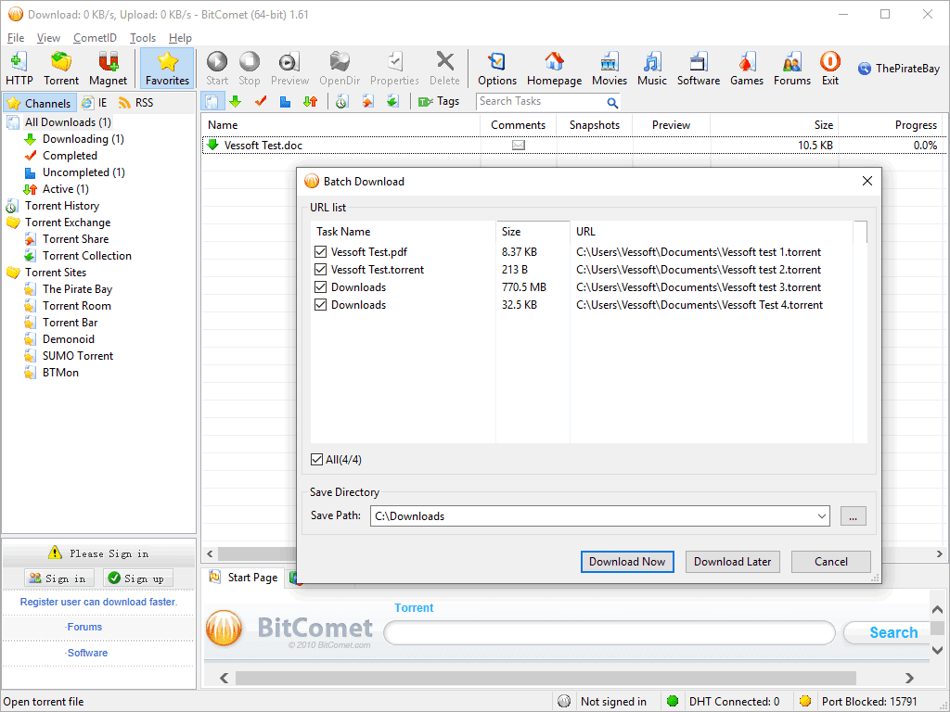The height and width of the screenshot is (712, 950).
Task: Switch to the RSS tab
Action: coord(135,103)
